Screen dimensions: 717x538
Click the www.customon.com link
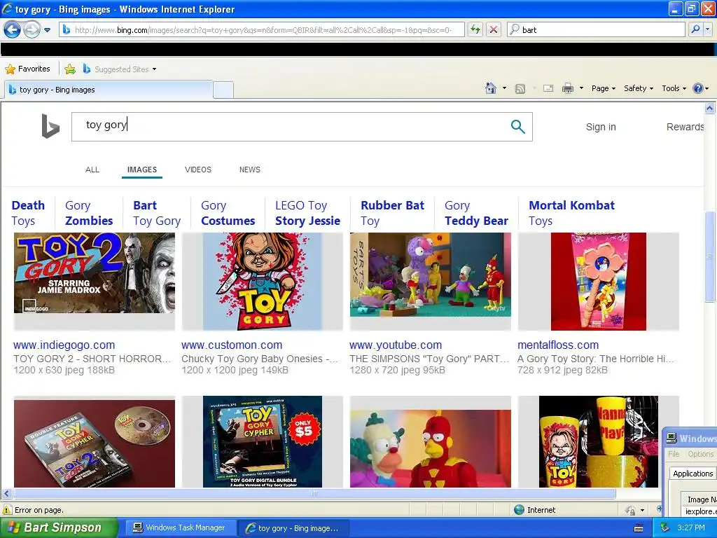pyautogui.click(x=232, y=345)
